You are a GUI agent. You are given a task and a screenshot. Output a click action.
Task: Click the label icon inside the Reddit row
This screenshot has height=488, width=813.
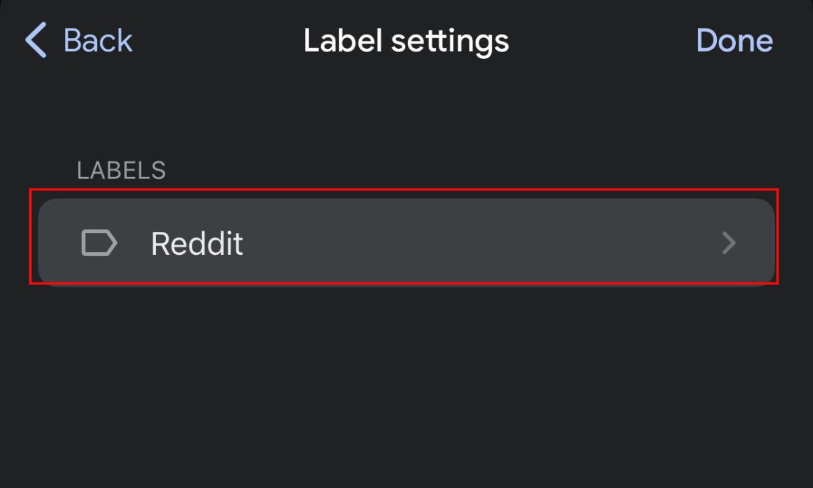[99, 243]
